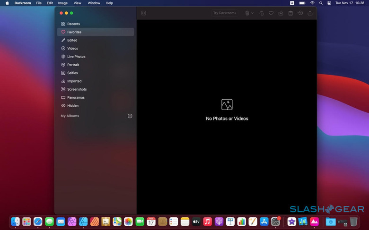Select the Panoramas sidebar item
The height and width of the screenshot is (230, 369).
click(76, 98)
